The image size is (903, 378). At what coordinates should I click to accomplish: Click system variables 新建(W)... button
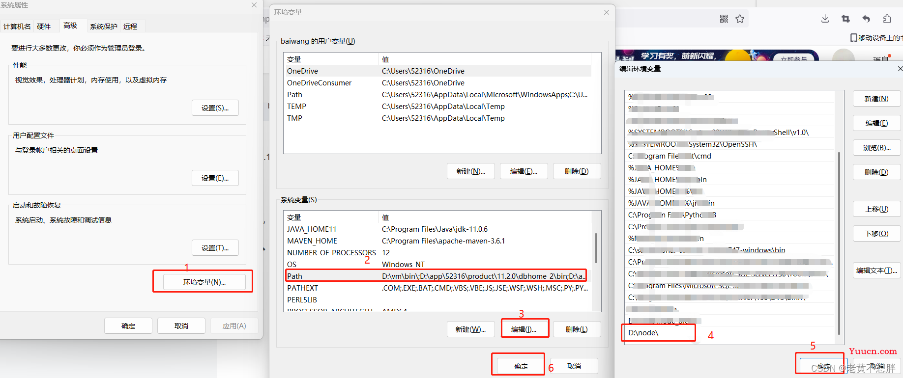pyautogui.click(x=471, y=329)
